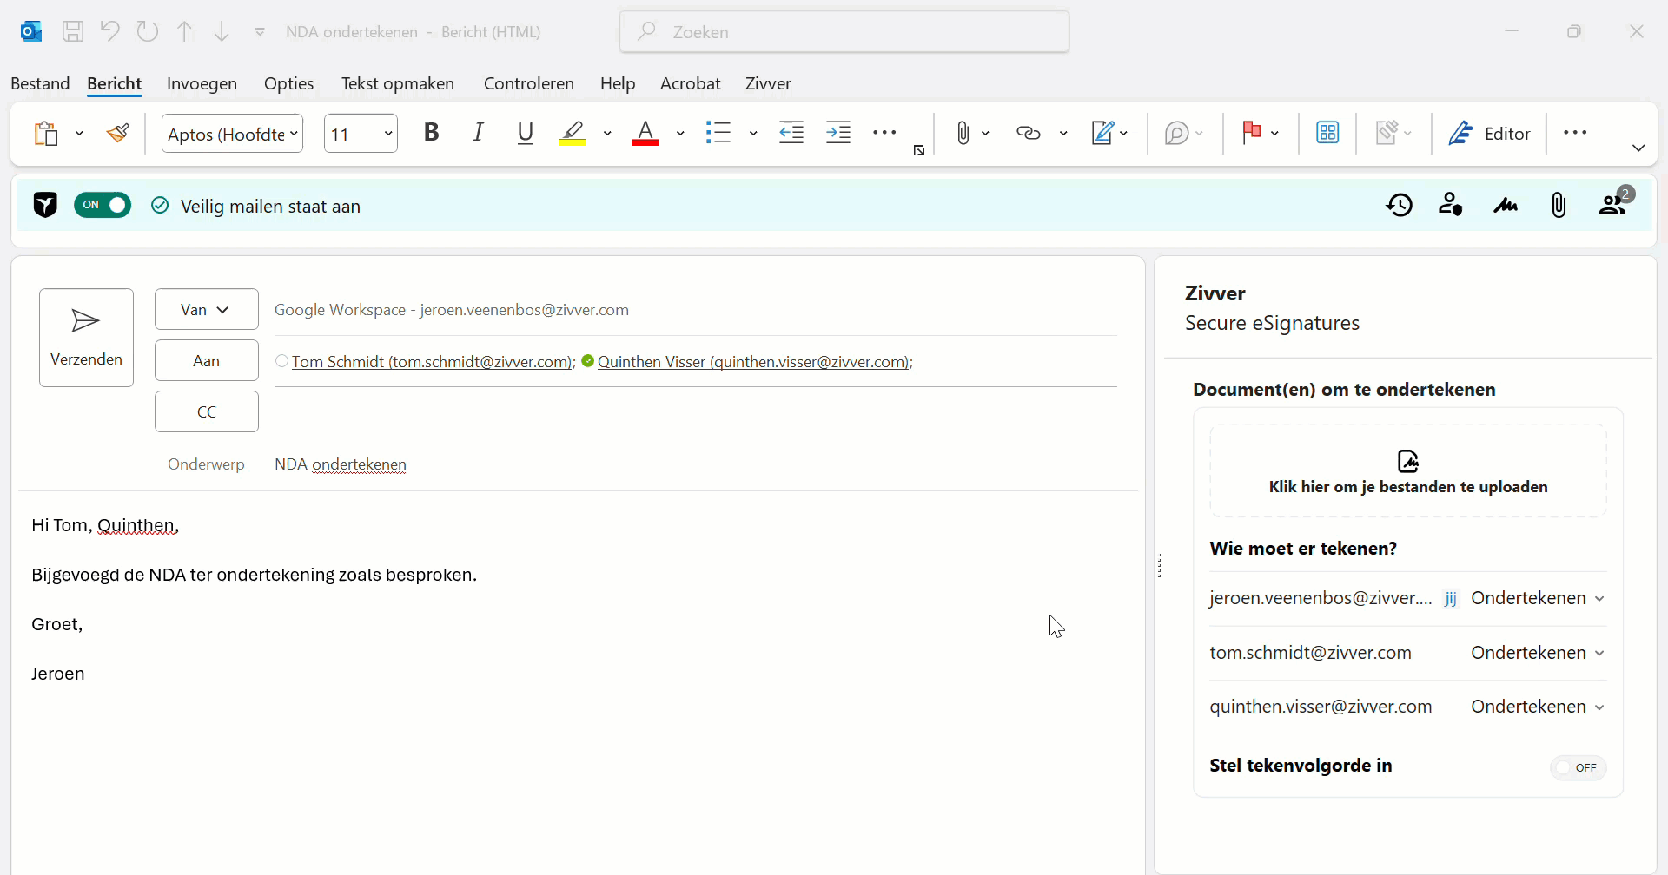The height and width of the screenshot is (875, 1668).
Task: Click the upload area for documents to sign
Action: point(1408,471)
